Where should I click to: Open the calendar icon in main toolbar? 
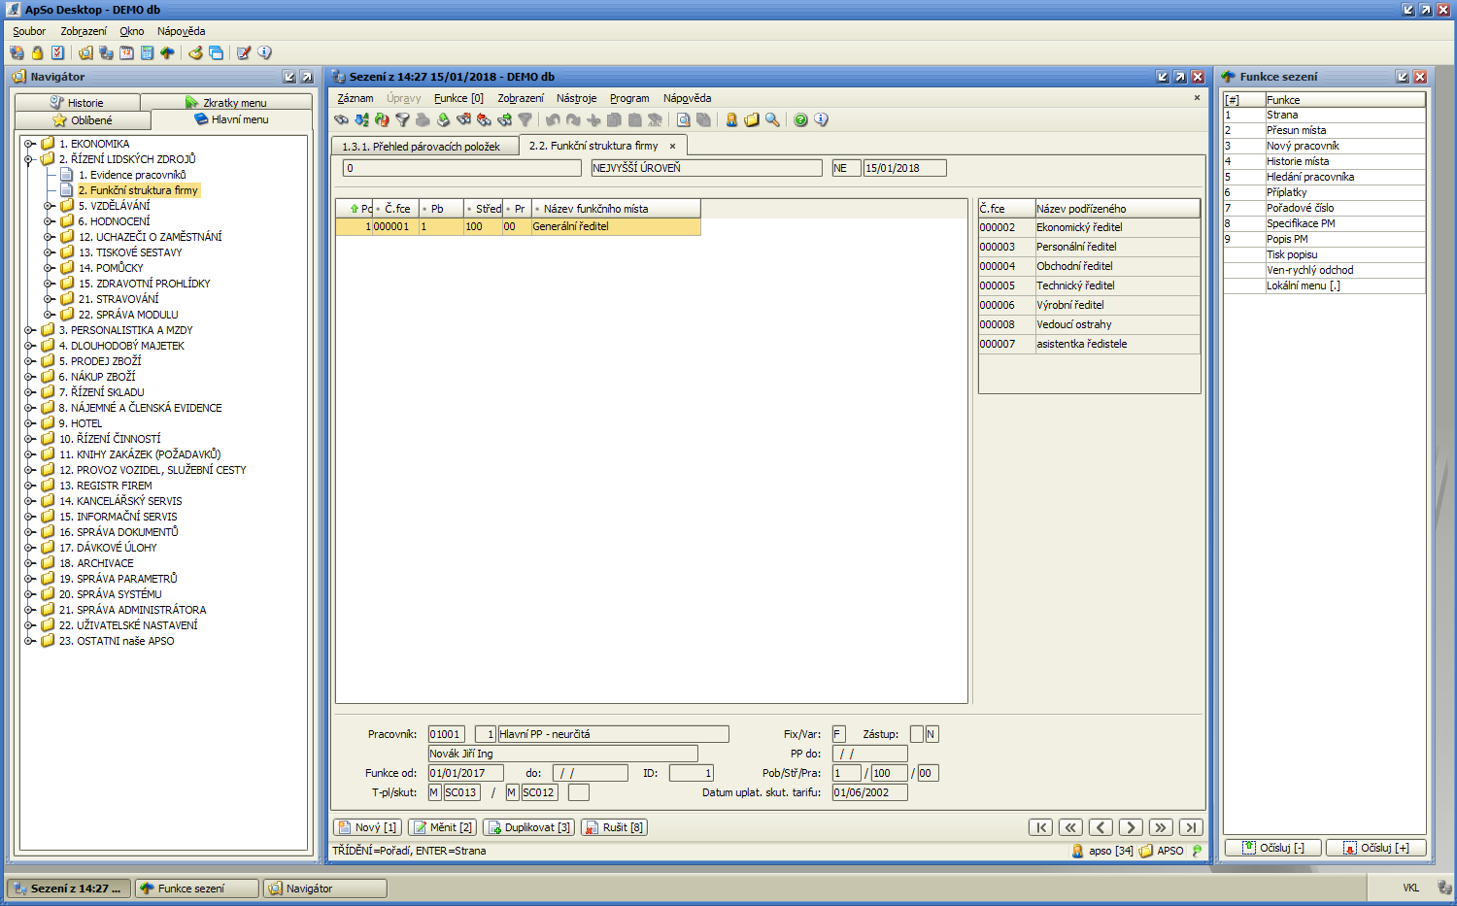click(x=126, y=52)
